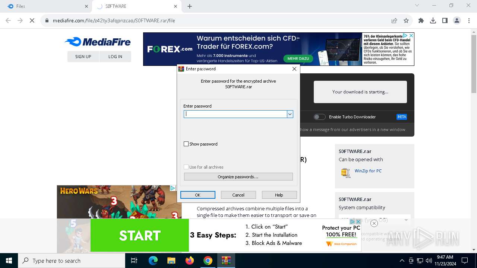Click the share page icon in address bar
Viewport: 477px width, 268px height.
pyautogui.click(x=394, y=20)
